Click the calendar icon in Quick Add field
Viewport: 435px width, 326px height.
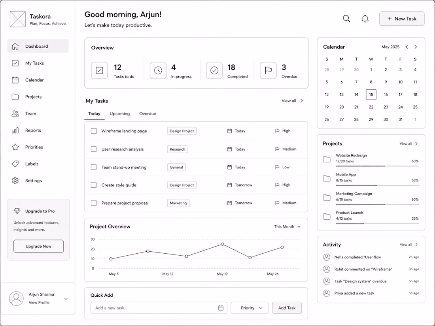[x=221, y=308]
